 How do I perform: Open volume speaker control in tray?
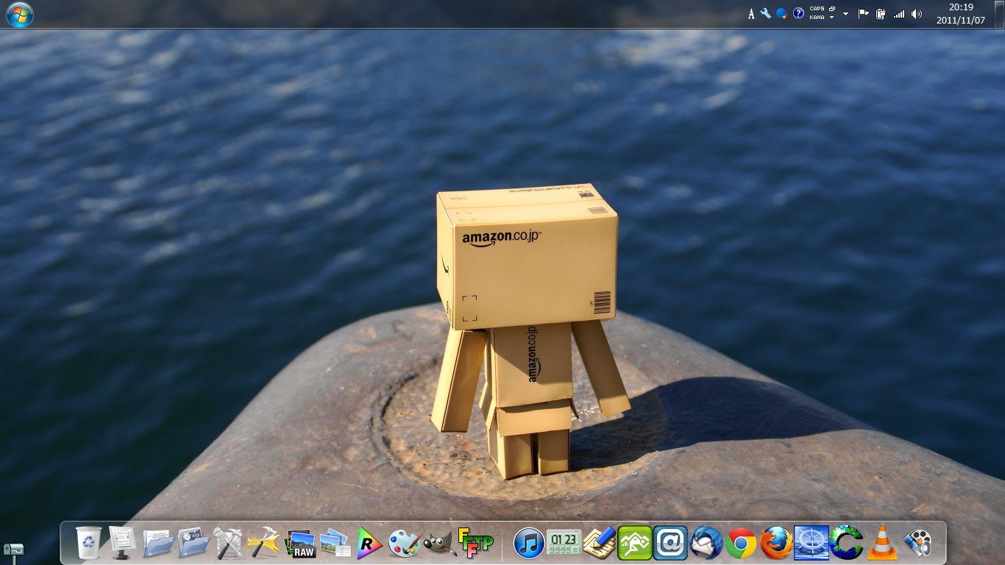coord(916,14)
